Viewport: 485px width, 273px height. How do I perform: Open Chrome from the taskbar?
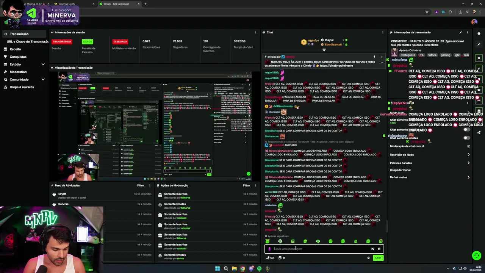(x=242, y=268)
